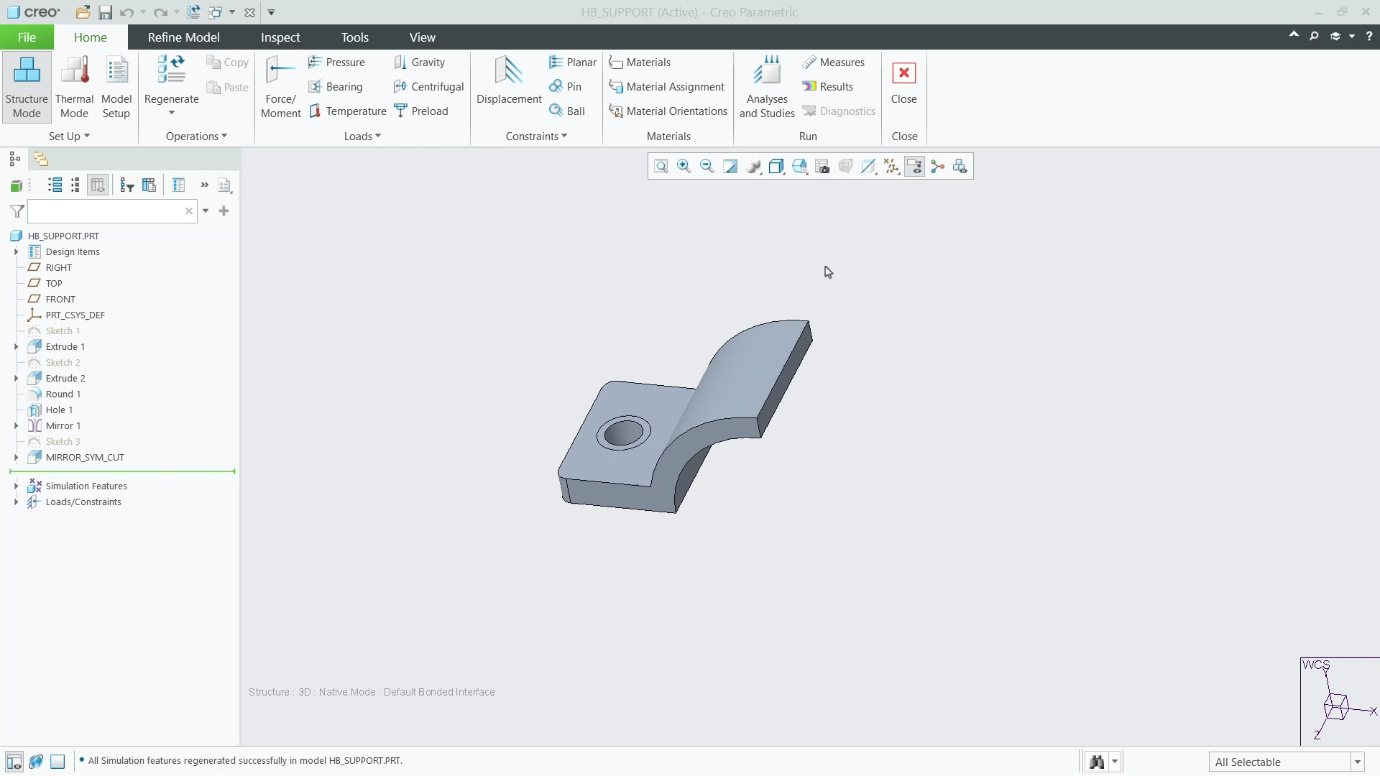Open the Set Up group dropdown
The image size is (1380, 776).
[x=69, y=137]
